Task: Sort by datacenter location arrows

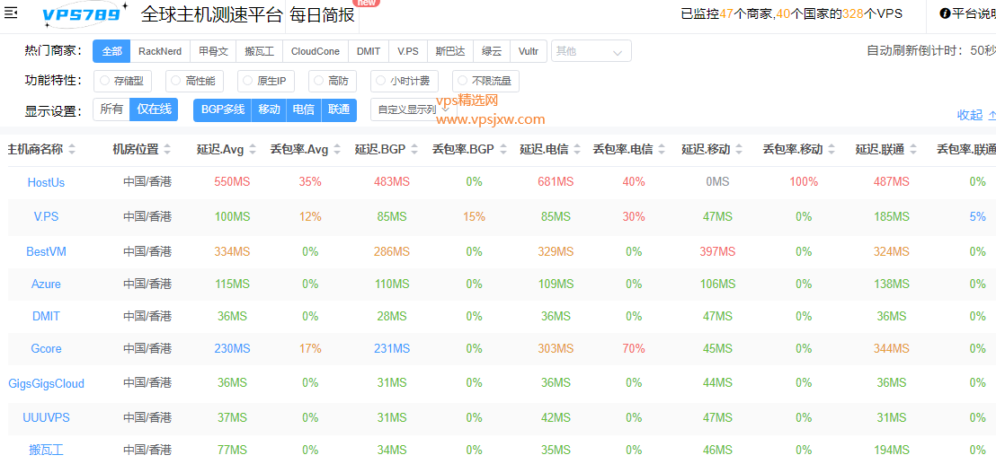Action: [x=167, y=150]
